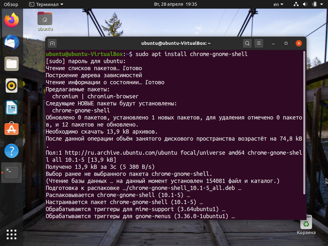Open the en keyboard layout dropdown
This screenshot has width=328, height=246.
[278, 4]
